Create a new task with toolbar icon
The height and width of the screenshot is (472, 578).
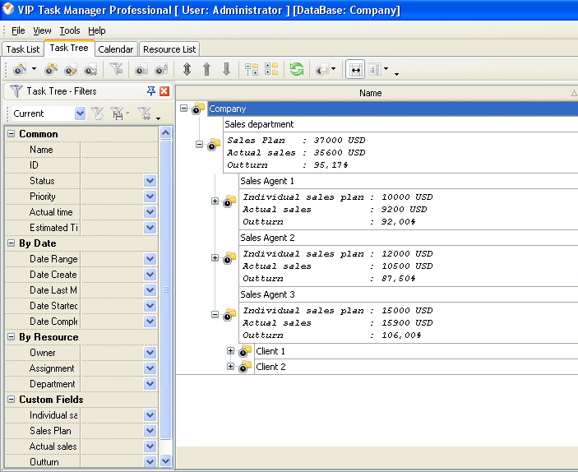click(x=20, y=69)
